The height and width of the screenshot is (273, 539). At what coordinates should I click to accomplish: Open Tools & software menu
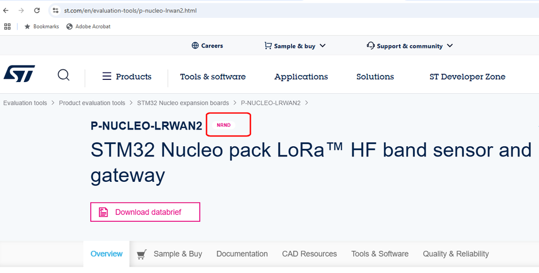tap(213, 77)
